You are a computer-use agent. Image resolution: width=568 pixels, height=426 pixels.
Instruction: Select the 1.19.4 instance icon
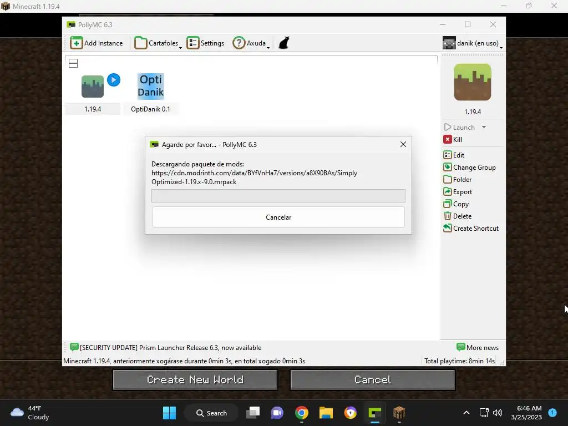pos(93,86)
